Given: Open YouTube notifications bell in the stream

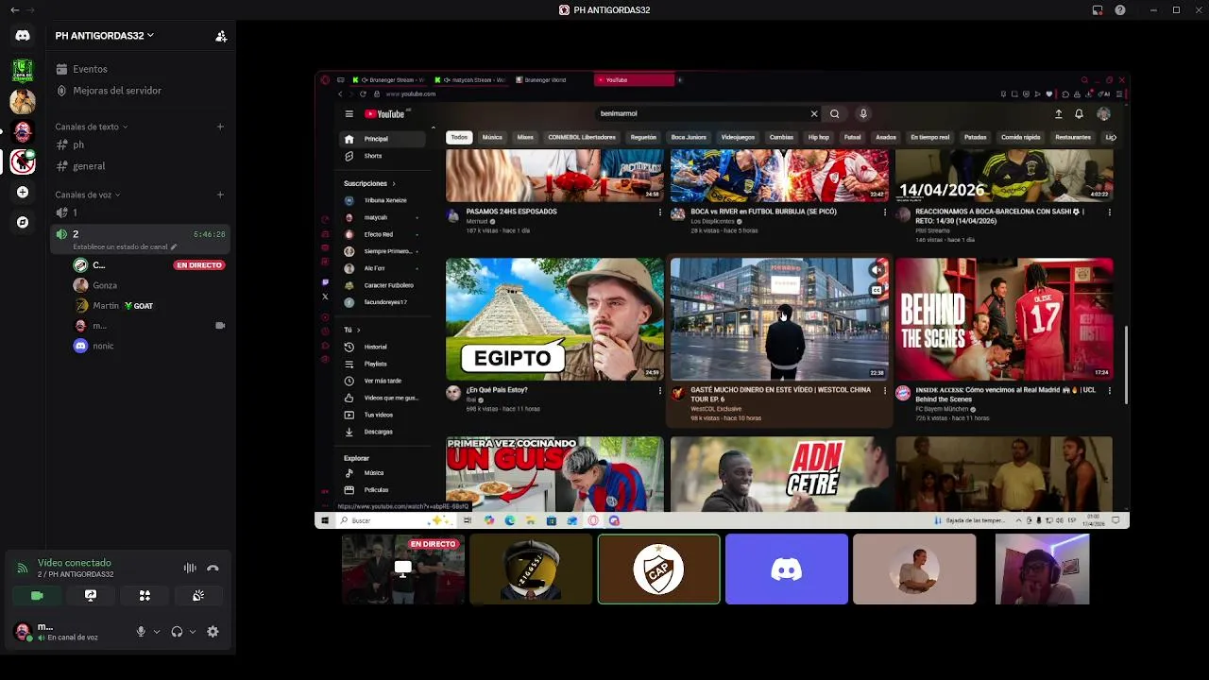Looking at the screenshot, I should click(x=1079, y=114).
